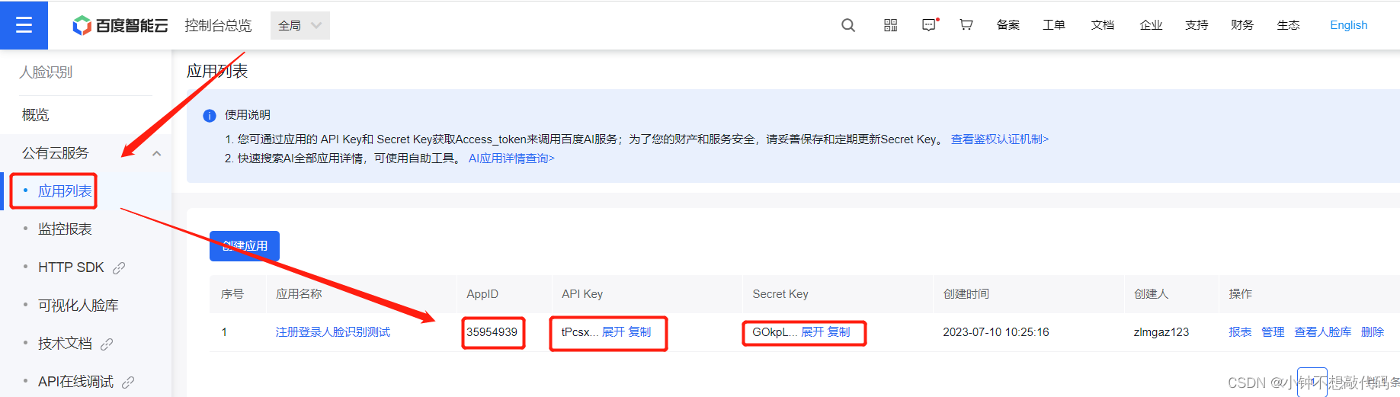Screen dimensions: 1400x397
Task: Open the 工单 menu
Action: click(x=1054, y=25)
